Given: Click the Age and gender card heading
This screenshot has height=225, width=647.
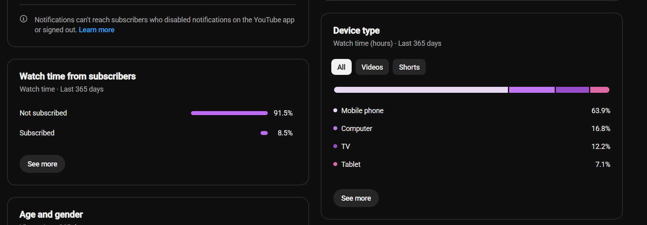Looking at the screenshot, I should (51, 215).
